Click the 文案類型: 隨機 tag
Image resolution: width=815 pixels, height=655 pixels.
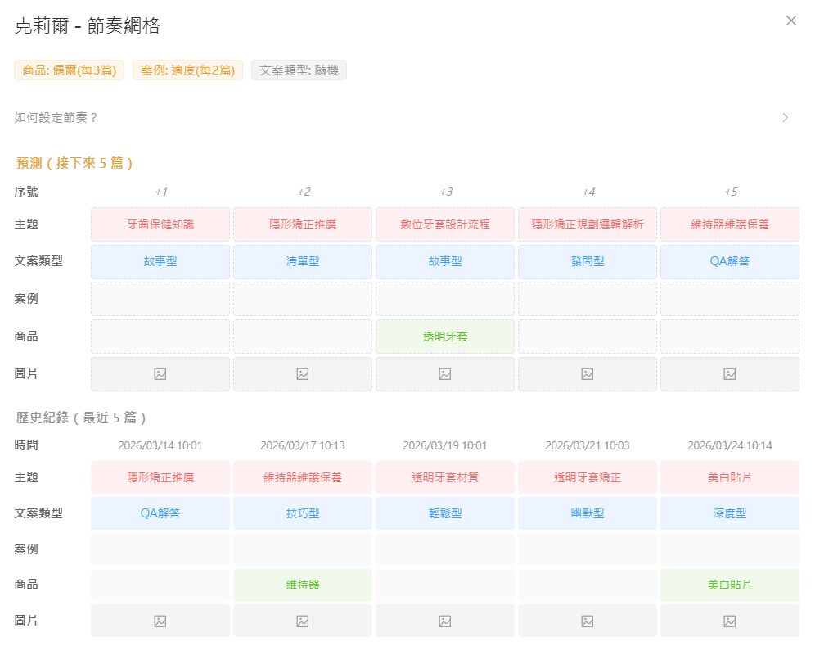[299, 70]
